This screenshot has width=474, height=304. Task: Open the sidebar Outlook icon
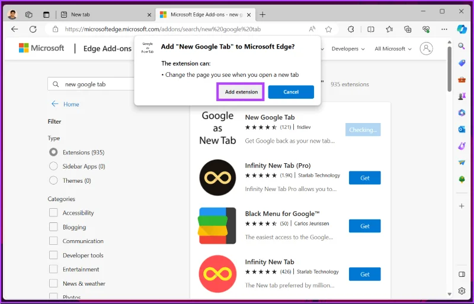pyautogui.click(x=462, y=129)
